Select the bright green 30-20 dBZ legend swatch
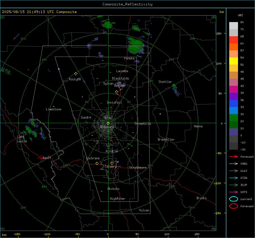The height and width of the screenshot is (238, 255). point(233,118)
